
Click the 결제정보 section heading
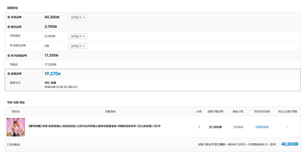click(12, 8)
